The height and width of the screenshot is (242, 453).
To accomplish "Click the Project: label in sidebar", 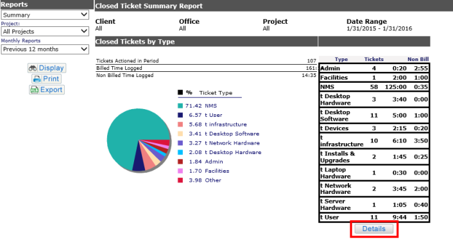I will [x=10, y=24].
